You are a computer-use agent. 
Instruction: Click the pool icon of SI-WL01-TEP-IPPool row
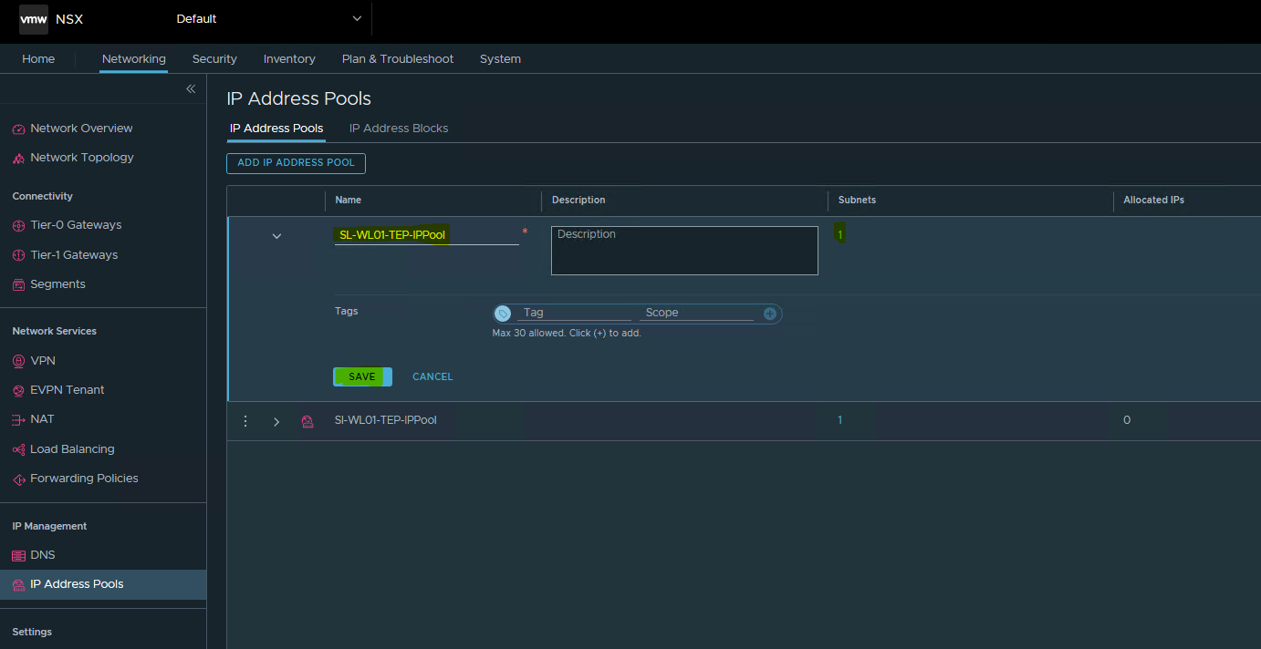pos(307,421)
